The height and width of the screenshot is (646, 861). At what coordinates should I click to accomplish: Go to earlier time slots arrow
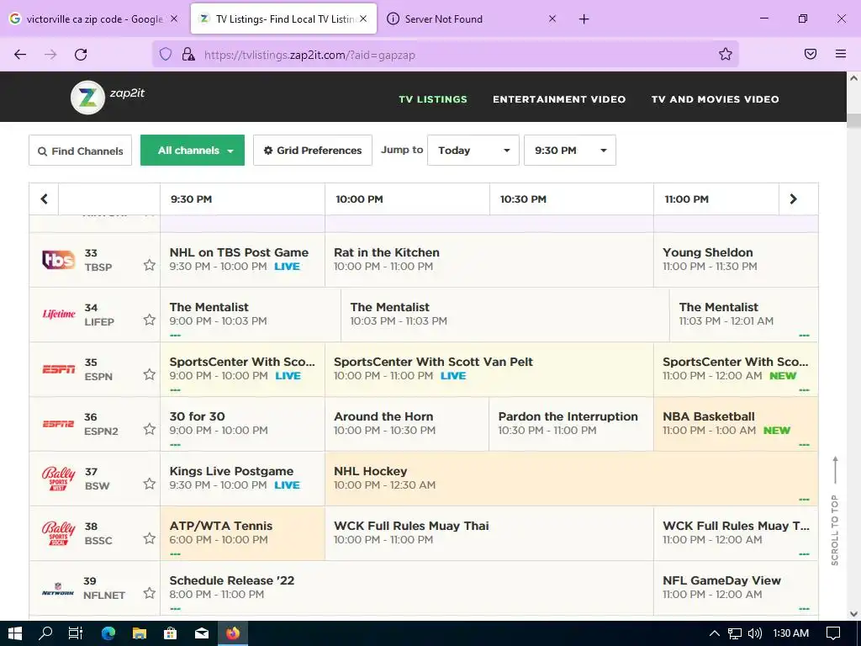tap(44, 199)
